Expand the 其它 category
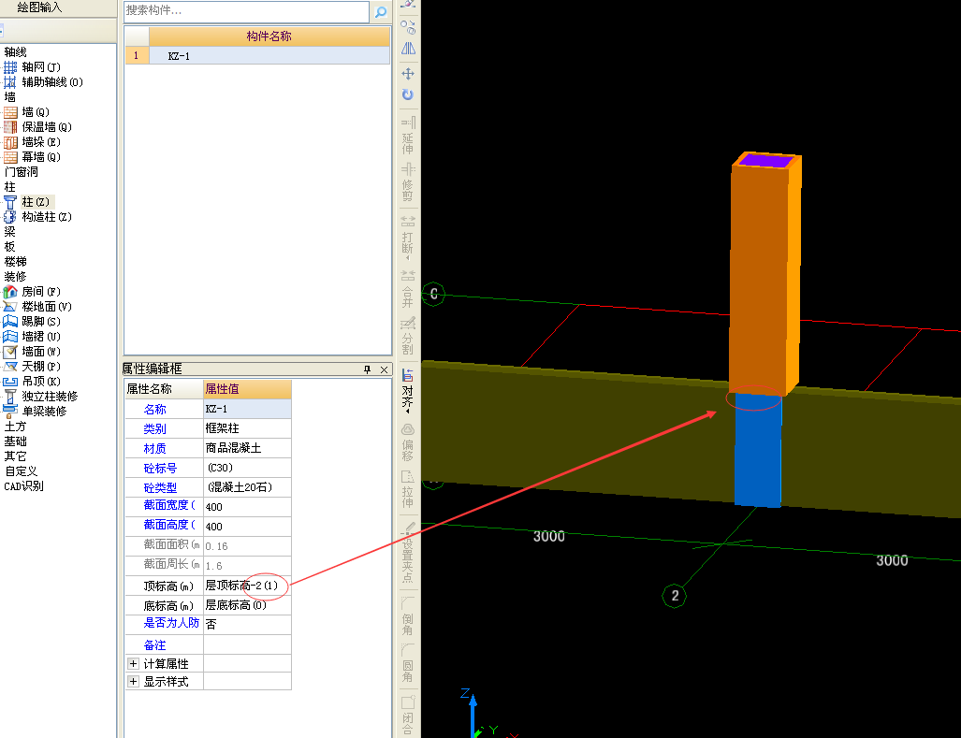 (15, 456)
